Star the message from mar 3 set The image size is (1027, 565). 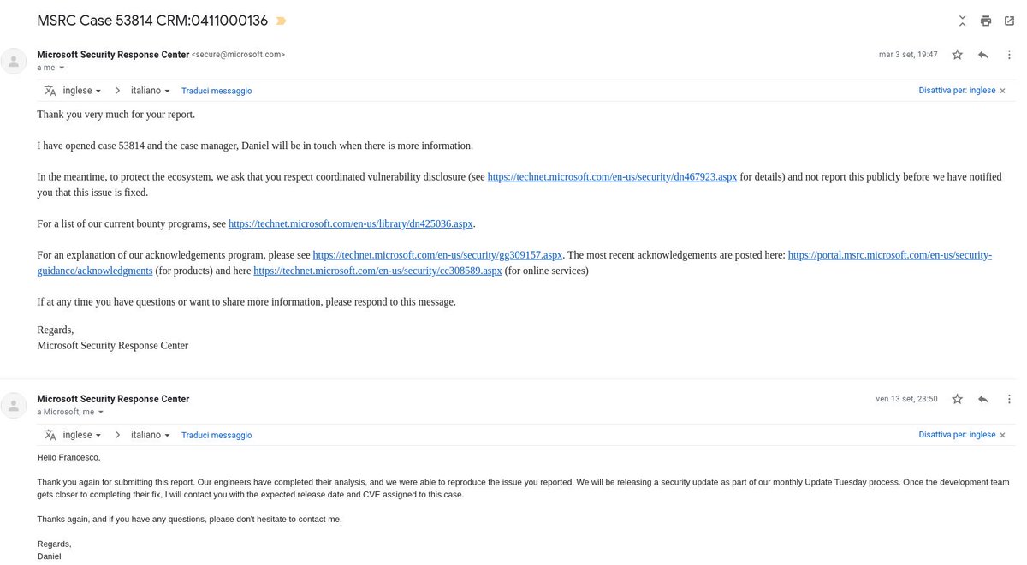958,55
